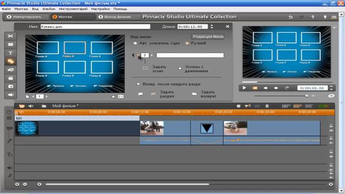Toggle lock on the main video track
Viewport: 345px width, 194px height.
tap(331, 126)
